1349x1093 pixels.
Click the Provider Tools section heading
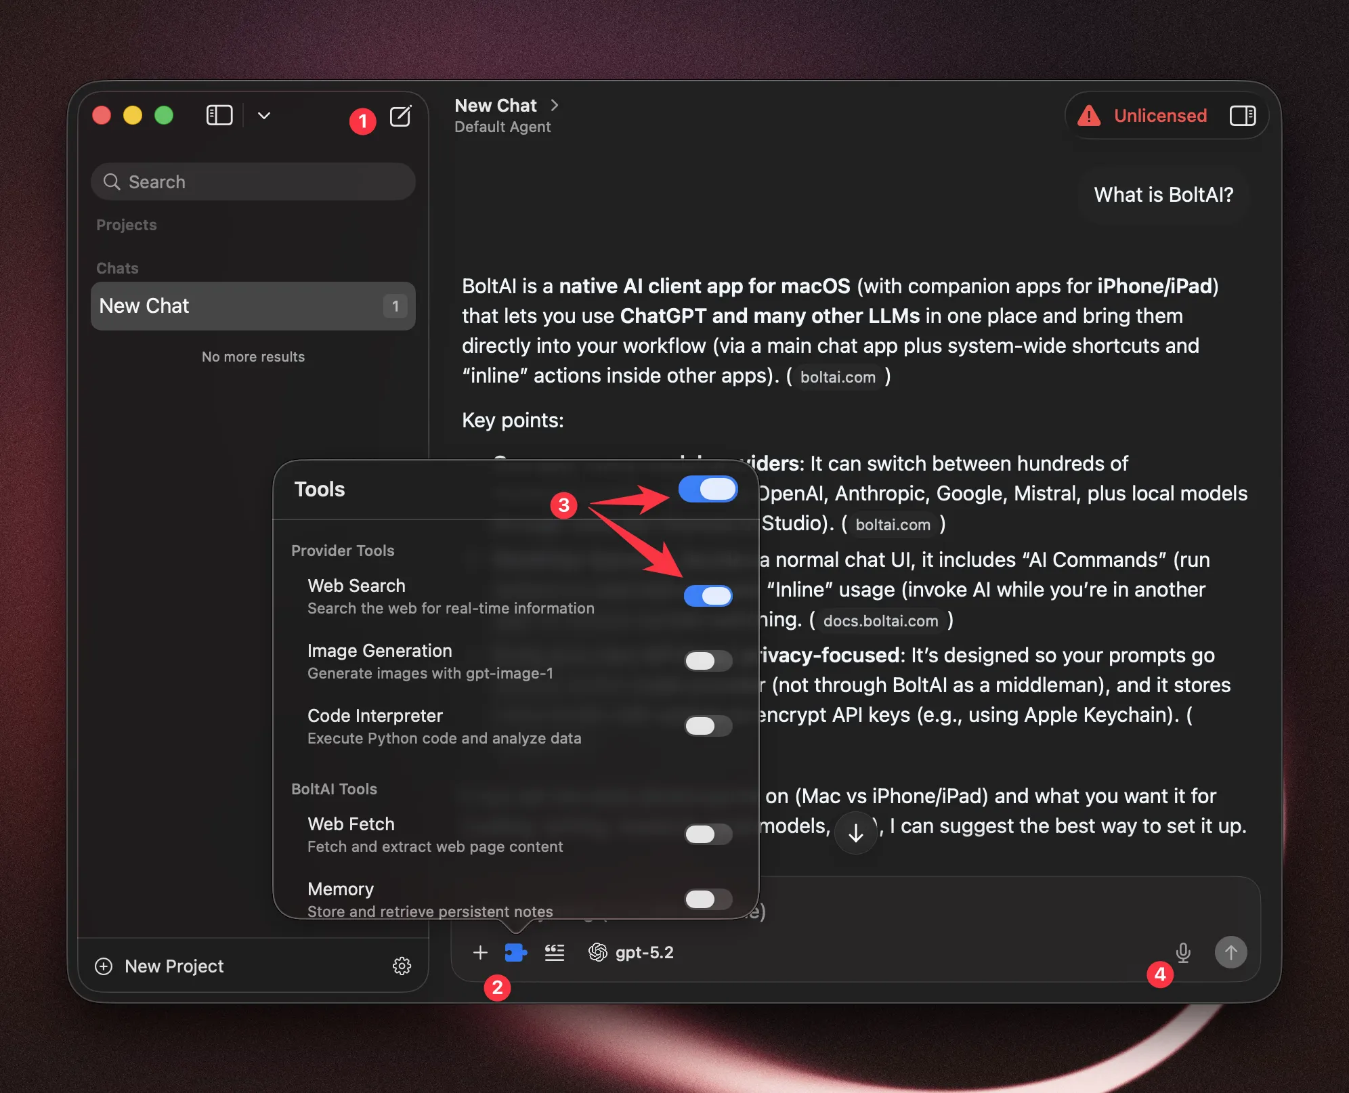pyautogui.click(x=343, y=551)
